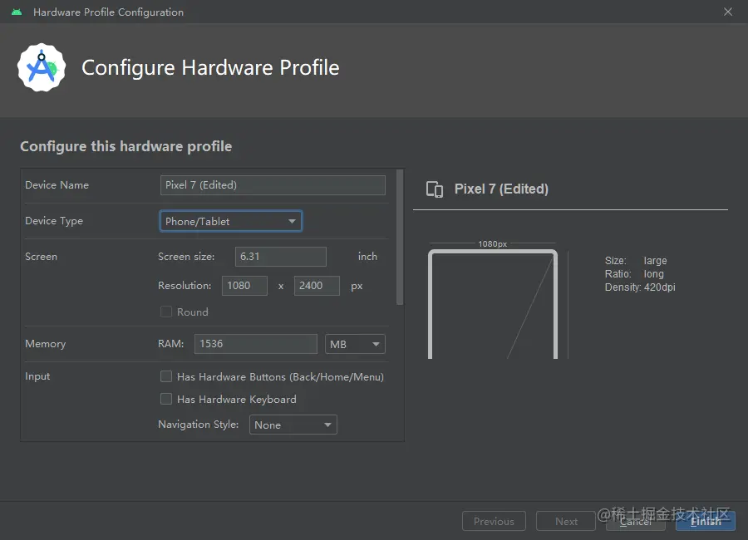
Task: Click the Pixel 7 (Edited) preview title
Action: [501, 189]
